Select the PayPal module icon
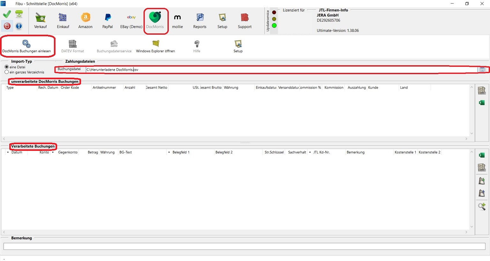This screenshot has width=490, height=261. coord(108,21)
